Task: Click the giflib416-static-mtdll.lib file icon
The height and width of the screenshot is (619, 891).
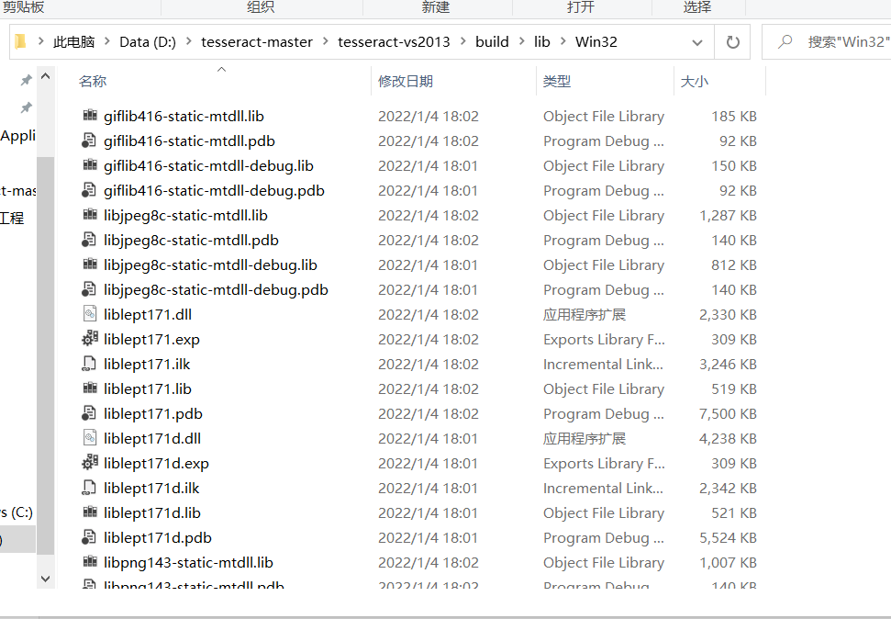Action: (x=90, y=116)
